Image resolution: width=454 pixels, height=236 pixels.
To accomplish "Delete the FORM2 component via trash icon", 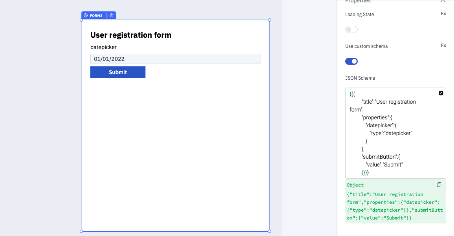I will tap(112, 15).
